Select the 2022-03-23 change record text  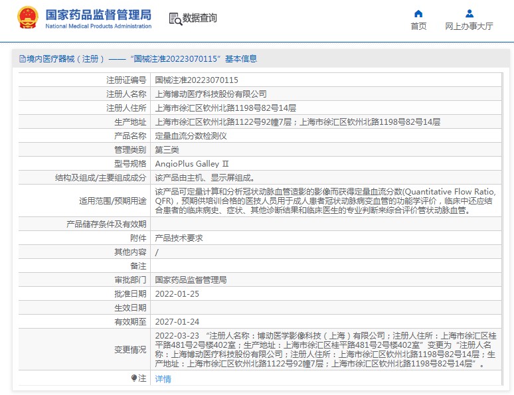(x=326, y=349)
